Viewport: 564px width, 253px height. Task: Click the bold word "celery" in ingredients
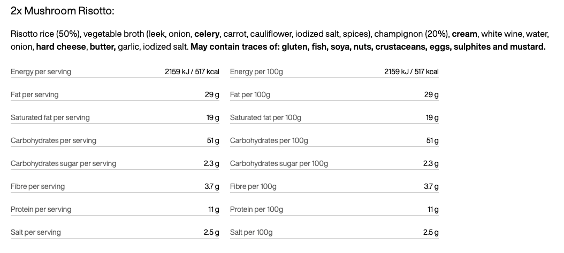tap(207, 34)
